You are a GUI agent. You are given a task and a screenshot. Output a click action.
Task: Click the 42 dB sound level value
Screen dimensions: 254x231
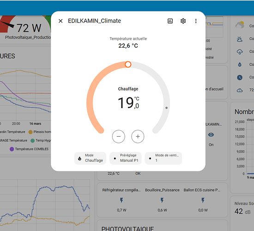242,212
